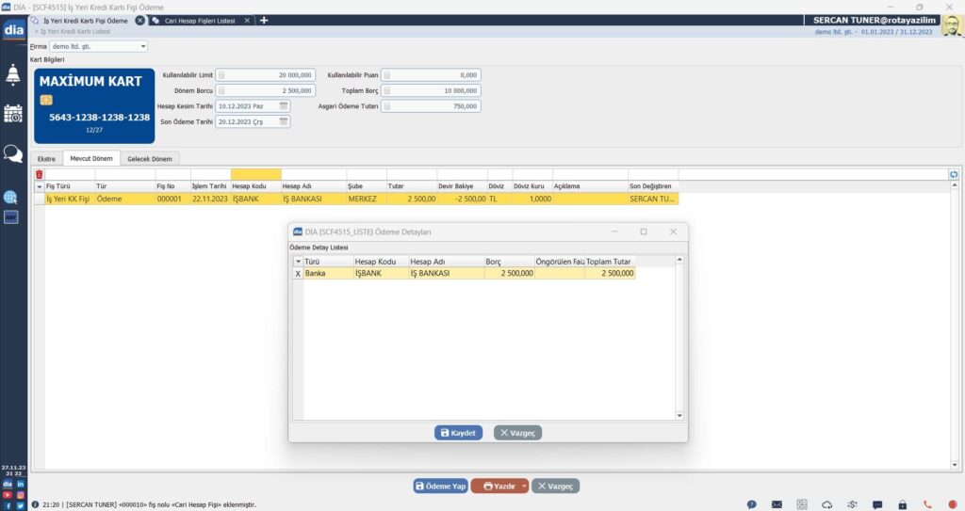The width and height of the screenshot is (965, 511).
Task: Open a new tab with plus button
Action: (x=264, y=21)
